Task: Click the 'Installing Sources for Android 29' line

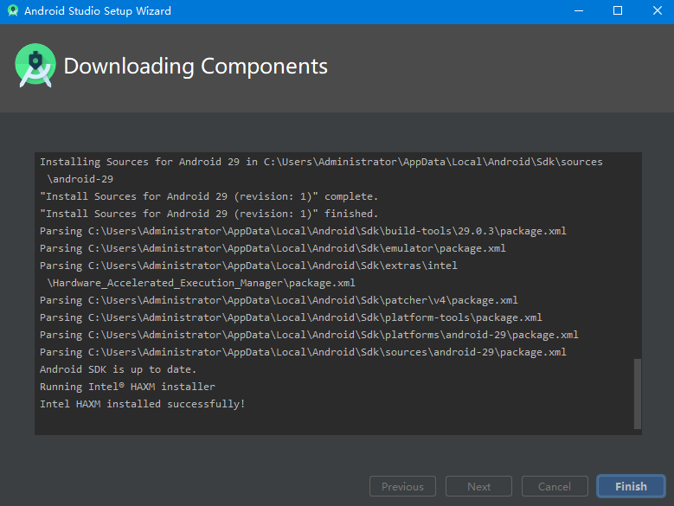Action: point(321,162)
